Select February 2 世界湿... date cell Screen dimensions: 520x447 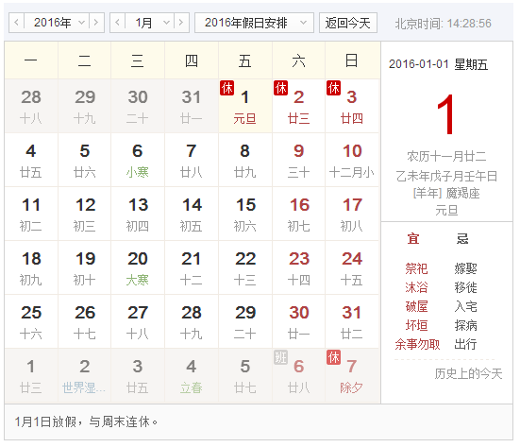[x=84, y=375]
